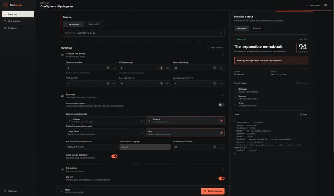Open New run from the sidebar
The height and width of the screenshot is (196, 334).
coord(18,14)
